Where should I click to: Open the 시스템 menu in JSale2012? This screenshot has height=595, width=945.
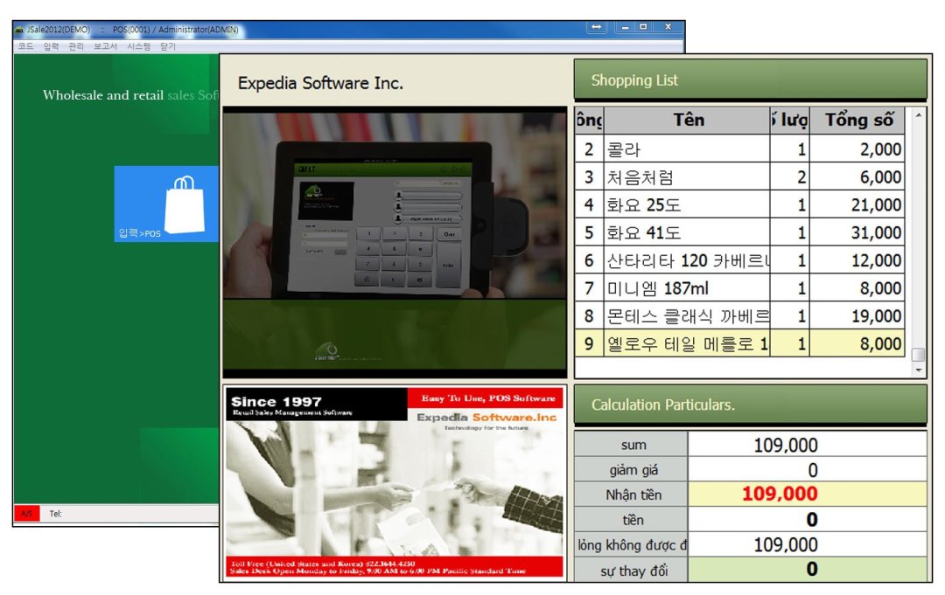pos(138,46)
